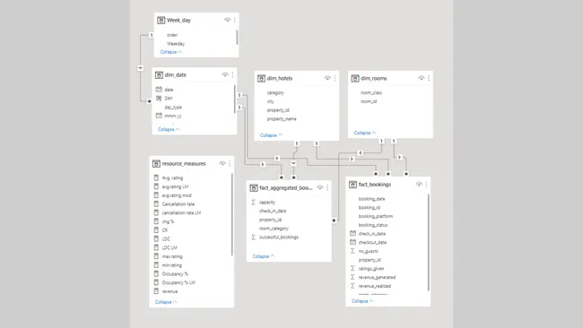This screenshot has width=583, height=328.
Task: Select the category field in dim_hotels
Action: [275, 92]
